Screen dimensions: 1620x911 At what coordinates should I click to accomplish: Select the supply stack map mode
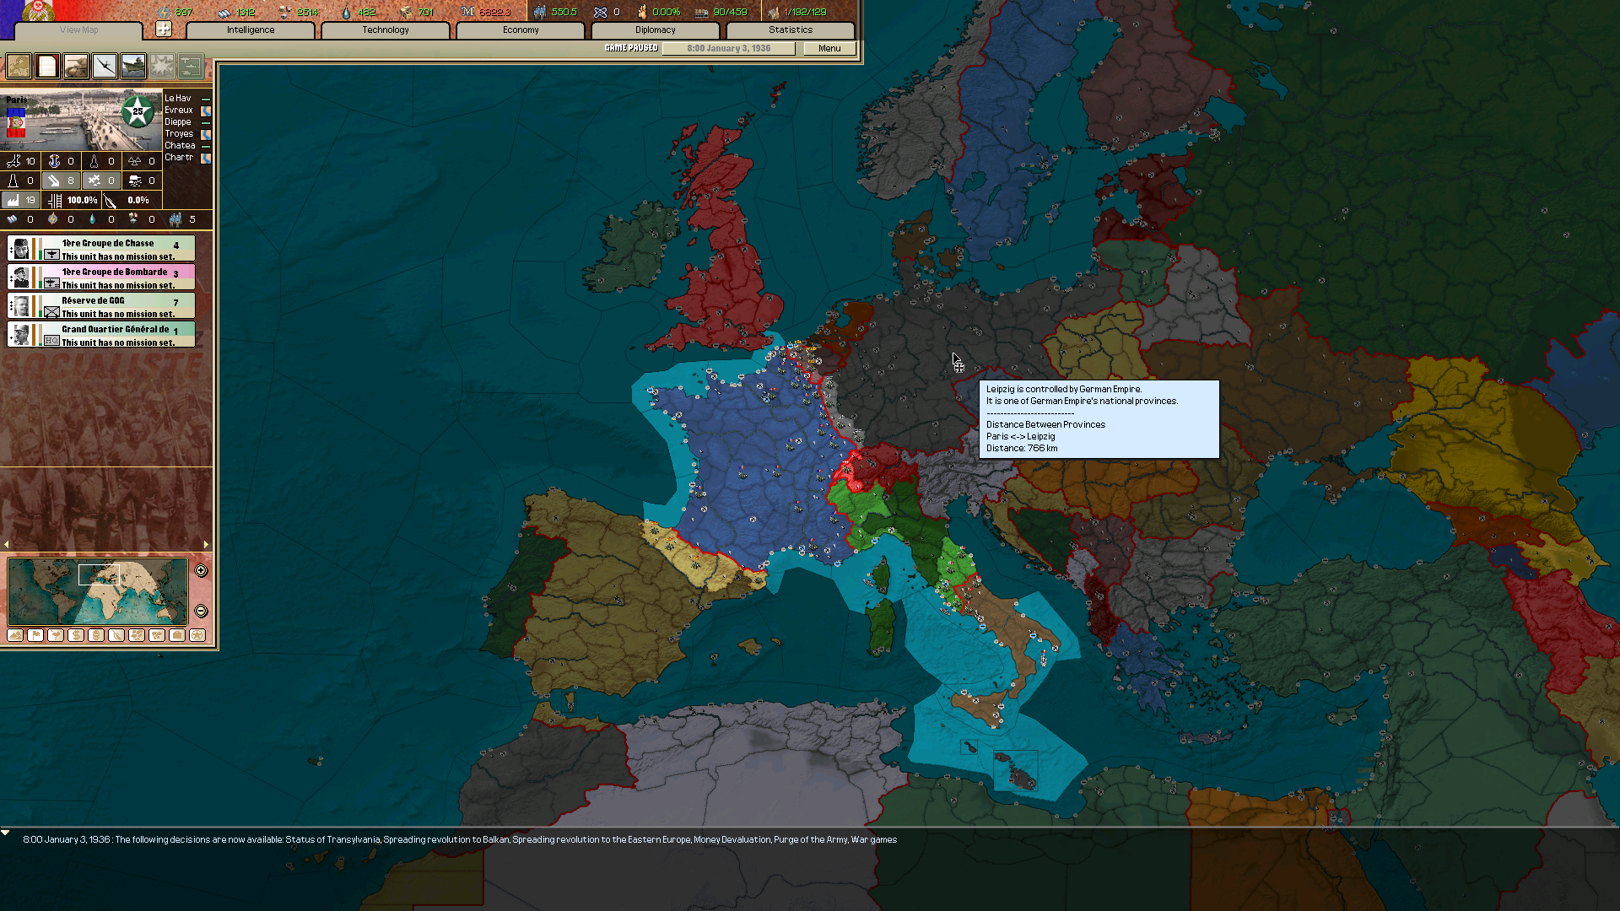pyautogui.click(x=96, y=635)
